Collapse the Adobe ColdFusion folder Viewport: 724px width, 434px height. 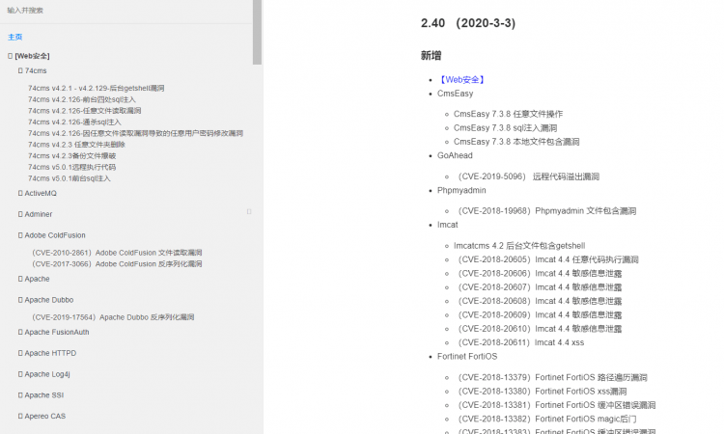pyautogui.click(x=52, y=235)
